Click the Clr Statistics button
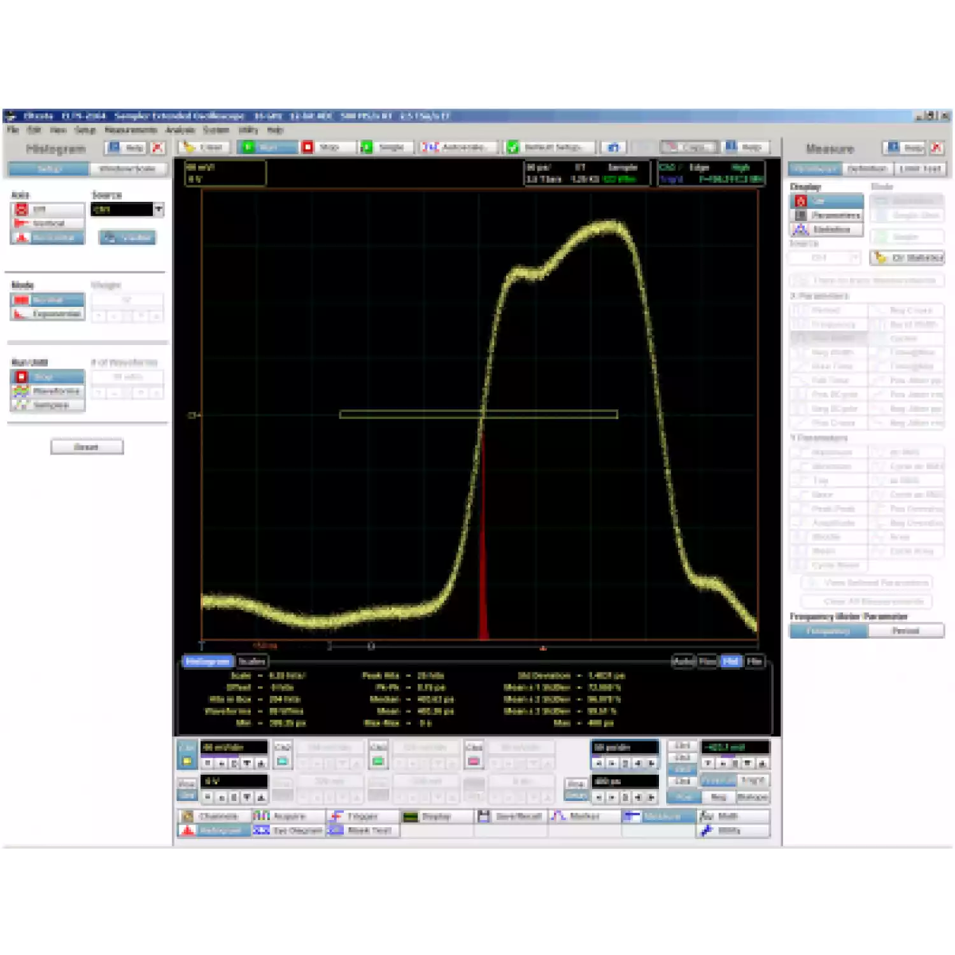This screenshot has width=955, height=955. pos(907,258)
